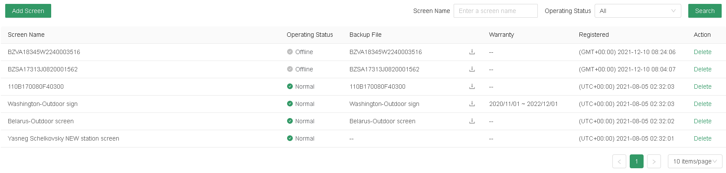Image resolution: width=726 pixels, height=173 pixels.
Task: Delete the Washington-Outdoor sign screen
Action: (702, 104)
